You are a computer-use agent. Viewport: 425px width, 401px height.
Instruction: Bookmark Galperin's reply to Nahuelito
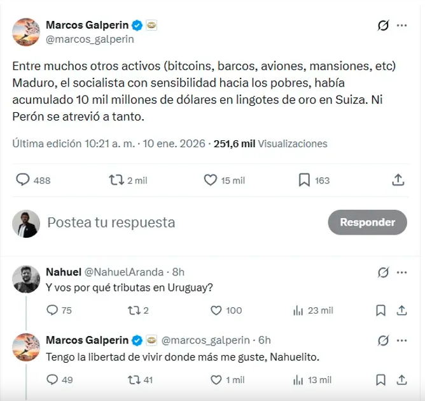tap(380, 379)
